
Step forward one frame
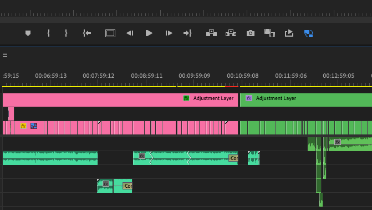pos(169,33)
